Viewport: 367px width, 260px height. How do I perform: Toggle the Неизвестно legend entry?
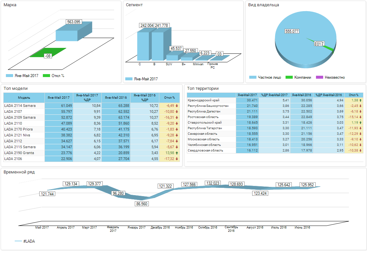coord(330,77)
